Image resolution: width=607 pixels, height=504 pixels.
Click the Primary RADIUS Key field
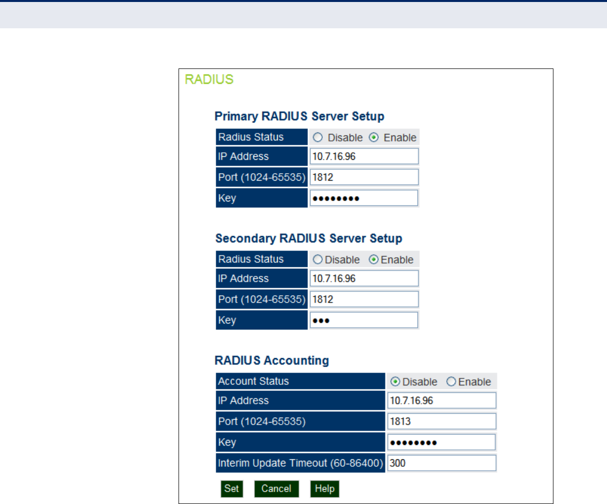click(x=364, y=198)
